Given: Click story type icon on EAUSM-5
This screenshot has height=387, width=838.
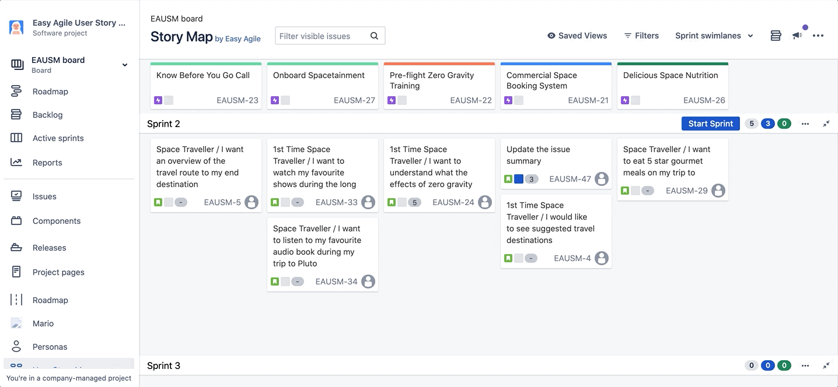Looking at the screenshot, I should [158, 202].
